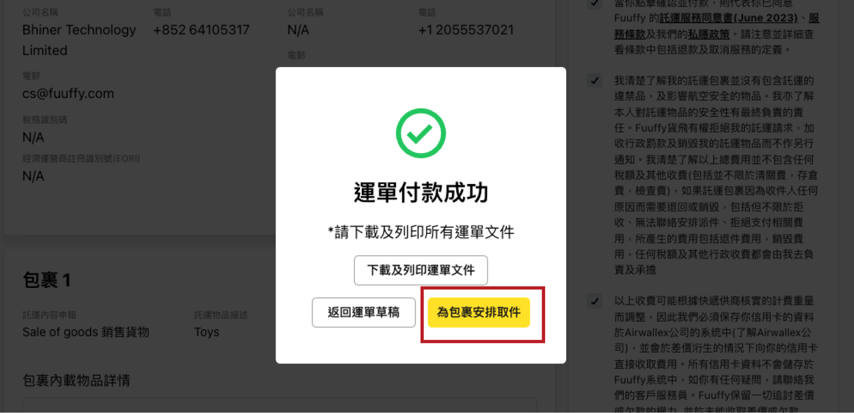
Task: Click the yellow 為包裹安排取件 button
Action: pos(479,313)
